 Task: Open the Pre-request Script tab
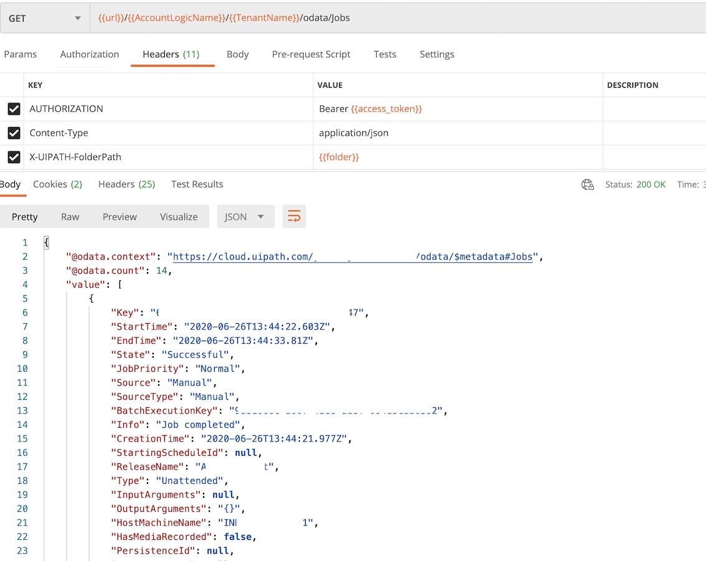coord(311,54)
